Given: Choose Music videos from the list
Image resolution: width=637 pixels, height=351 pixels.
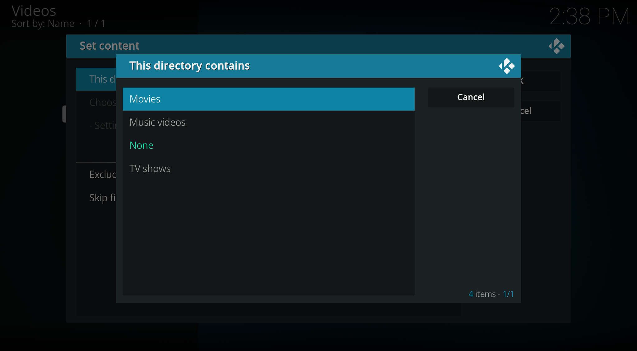Looking at the screenshot, I should click(268, 122).
